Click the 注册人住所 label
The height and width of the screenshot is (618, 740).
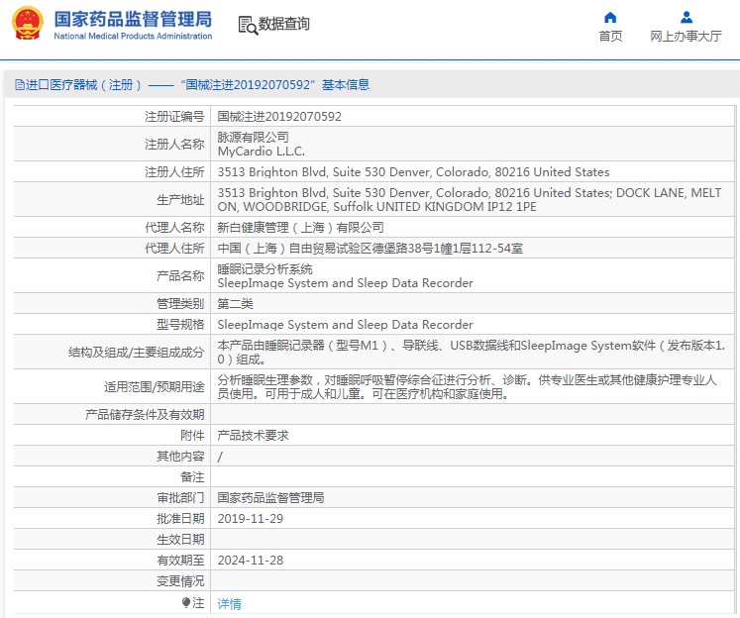(174, 172)
